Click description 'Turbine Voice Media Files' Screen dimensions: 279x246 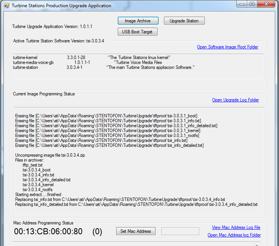138,62
